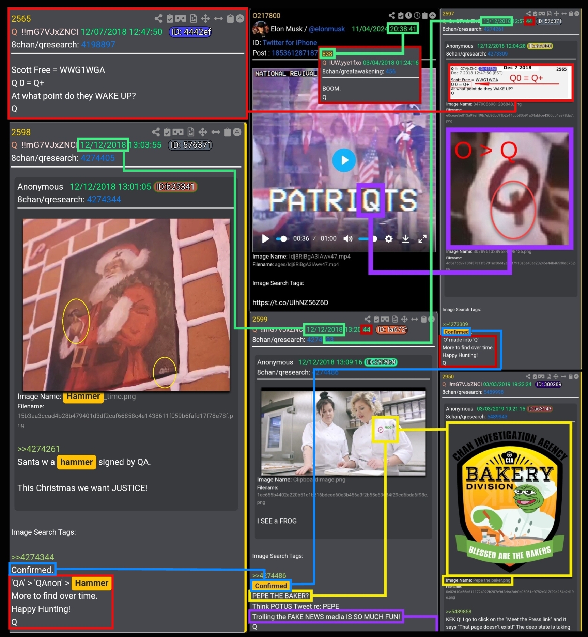The image size is (588, 637).
Task: Open qresearch link 5489998 on post 2950
Action: click(x=494, y=392)
